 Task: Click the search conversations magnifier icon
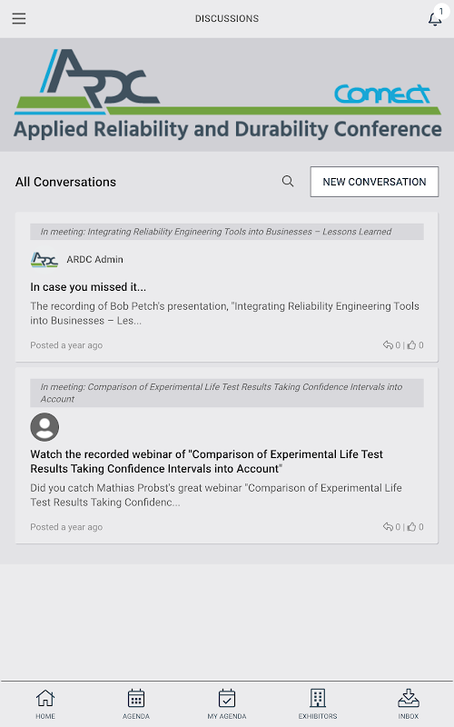(x=288, y=181)
